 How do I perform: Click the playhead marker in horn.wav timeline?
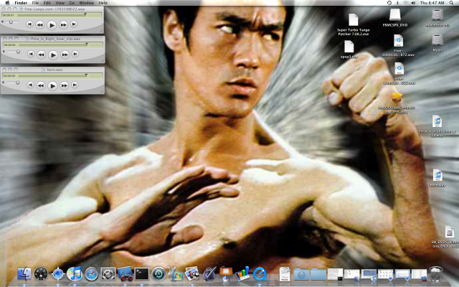pyautogui.click(x=86, y=75)
